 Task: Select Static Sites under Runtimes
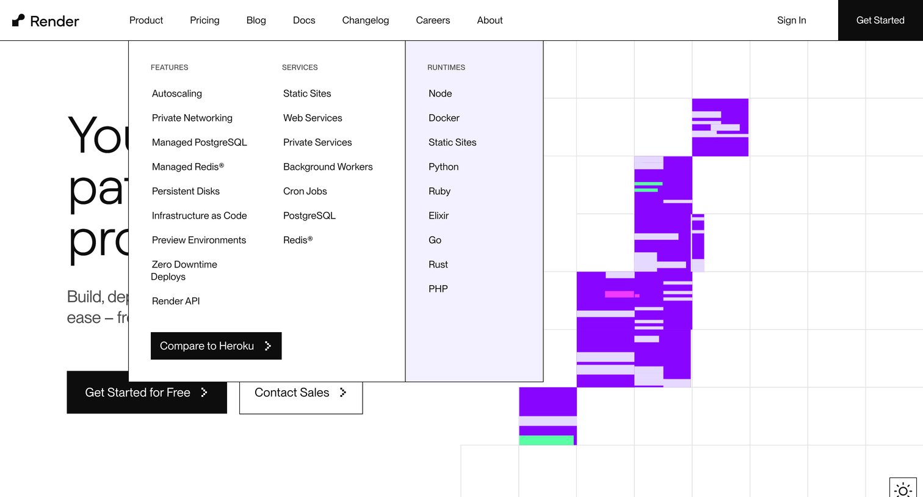(x=452, y=142)
